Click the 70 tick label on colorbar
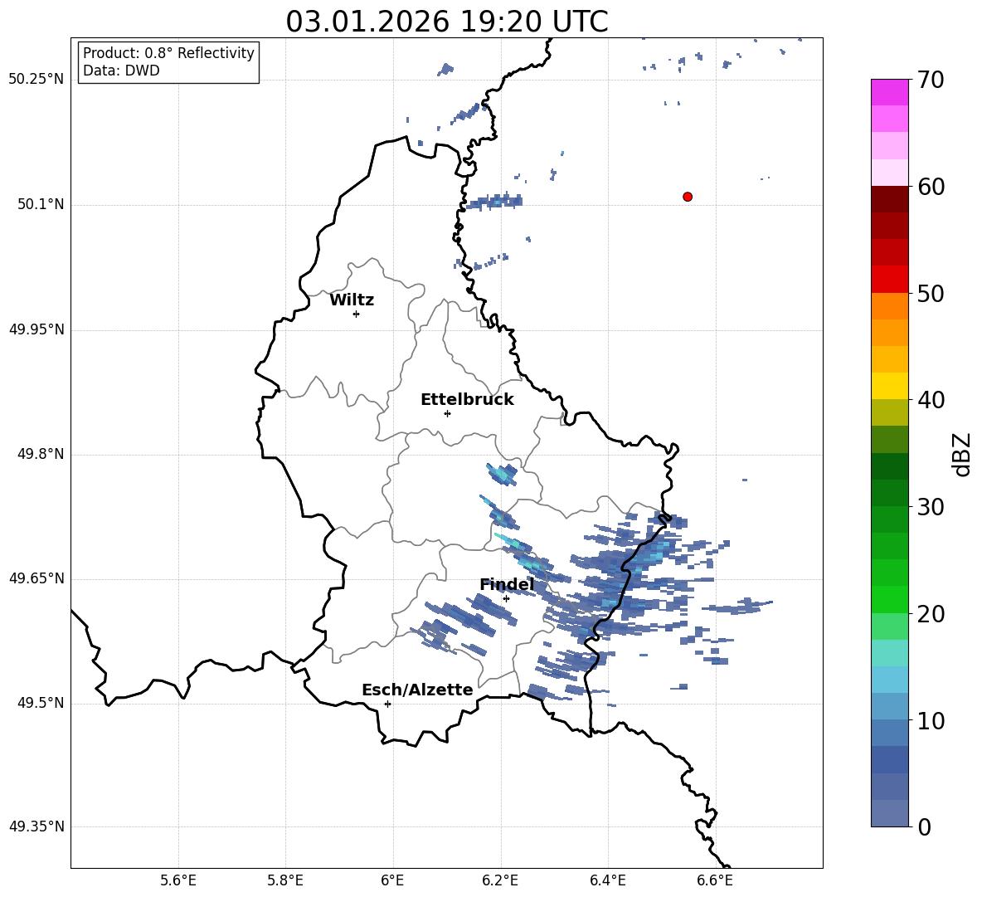Screen dimensions: 982x897 pos(931,80)
